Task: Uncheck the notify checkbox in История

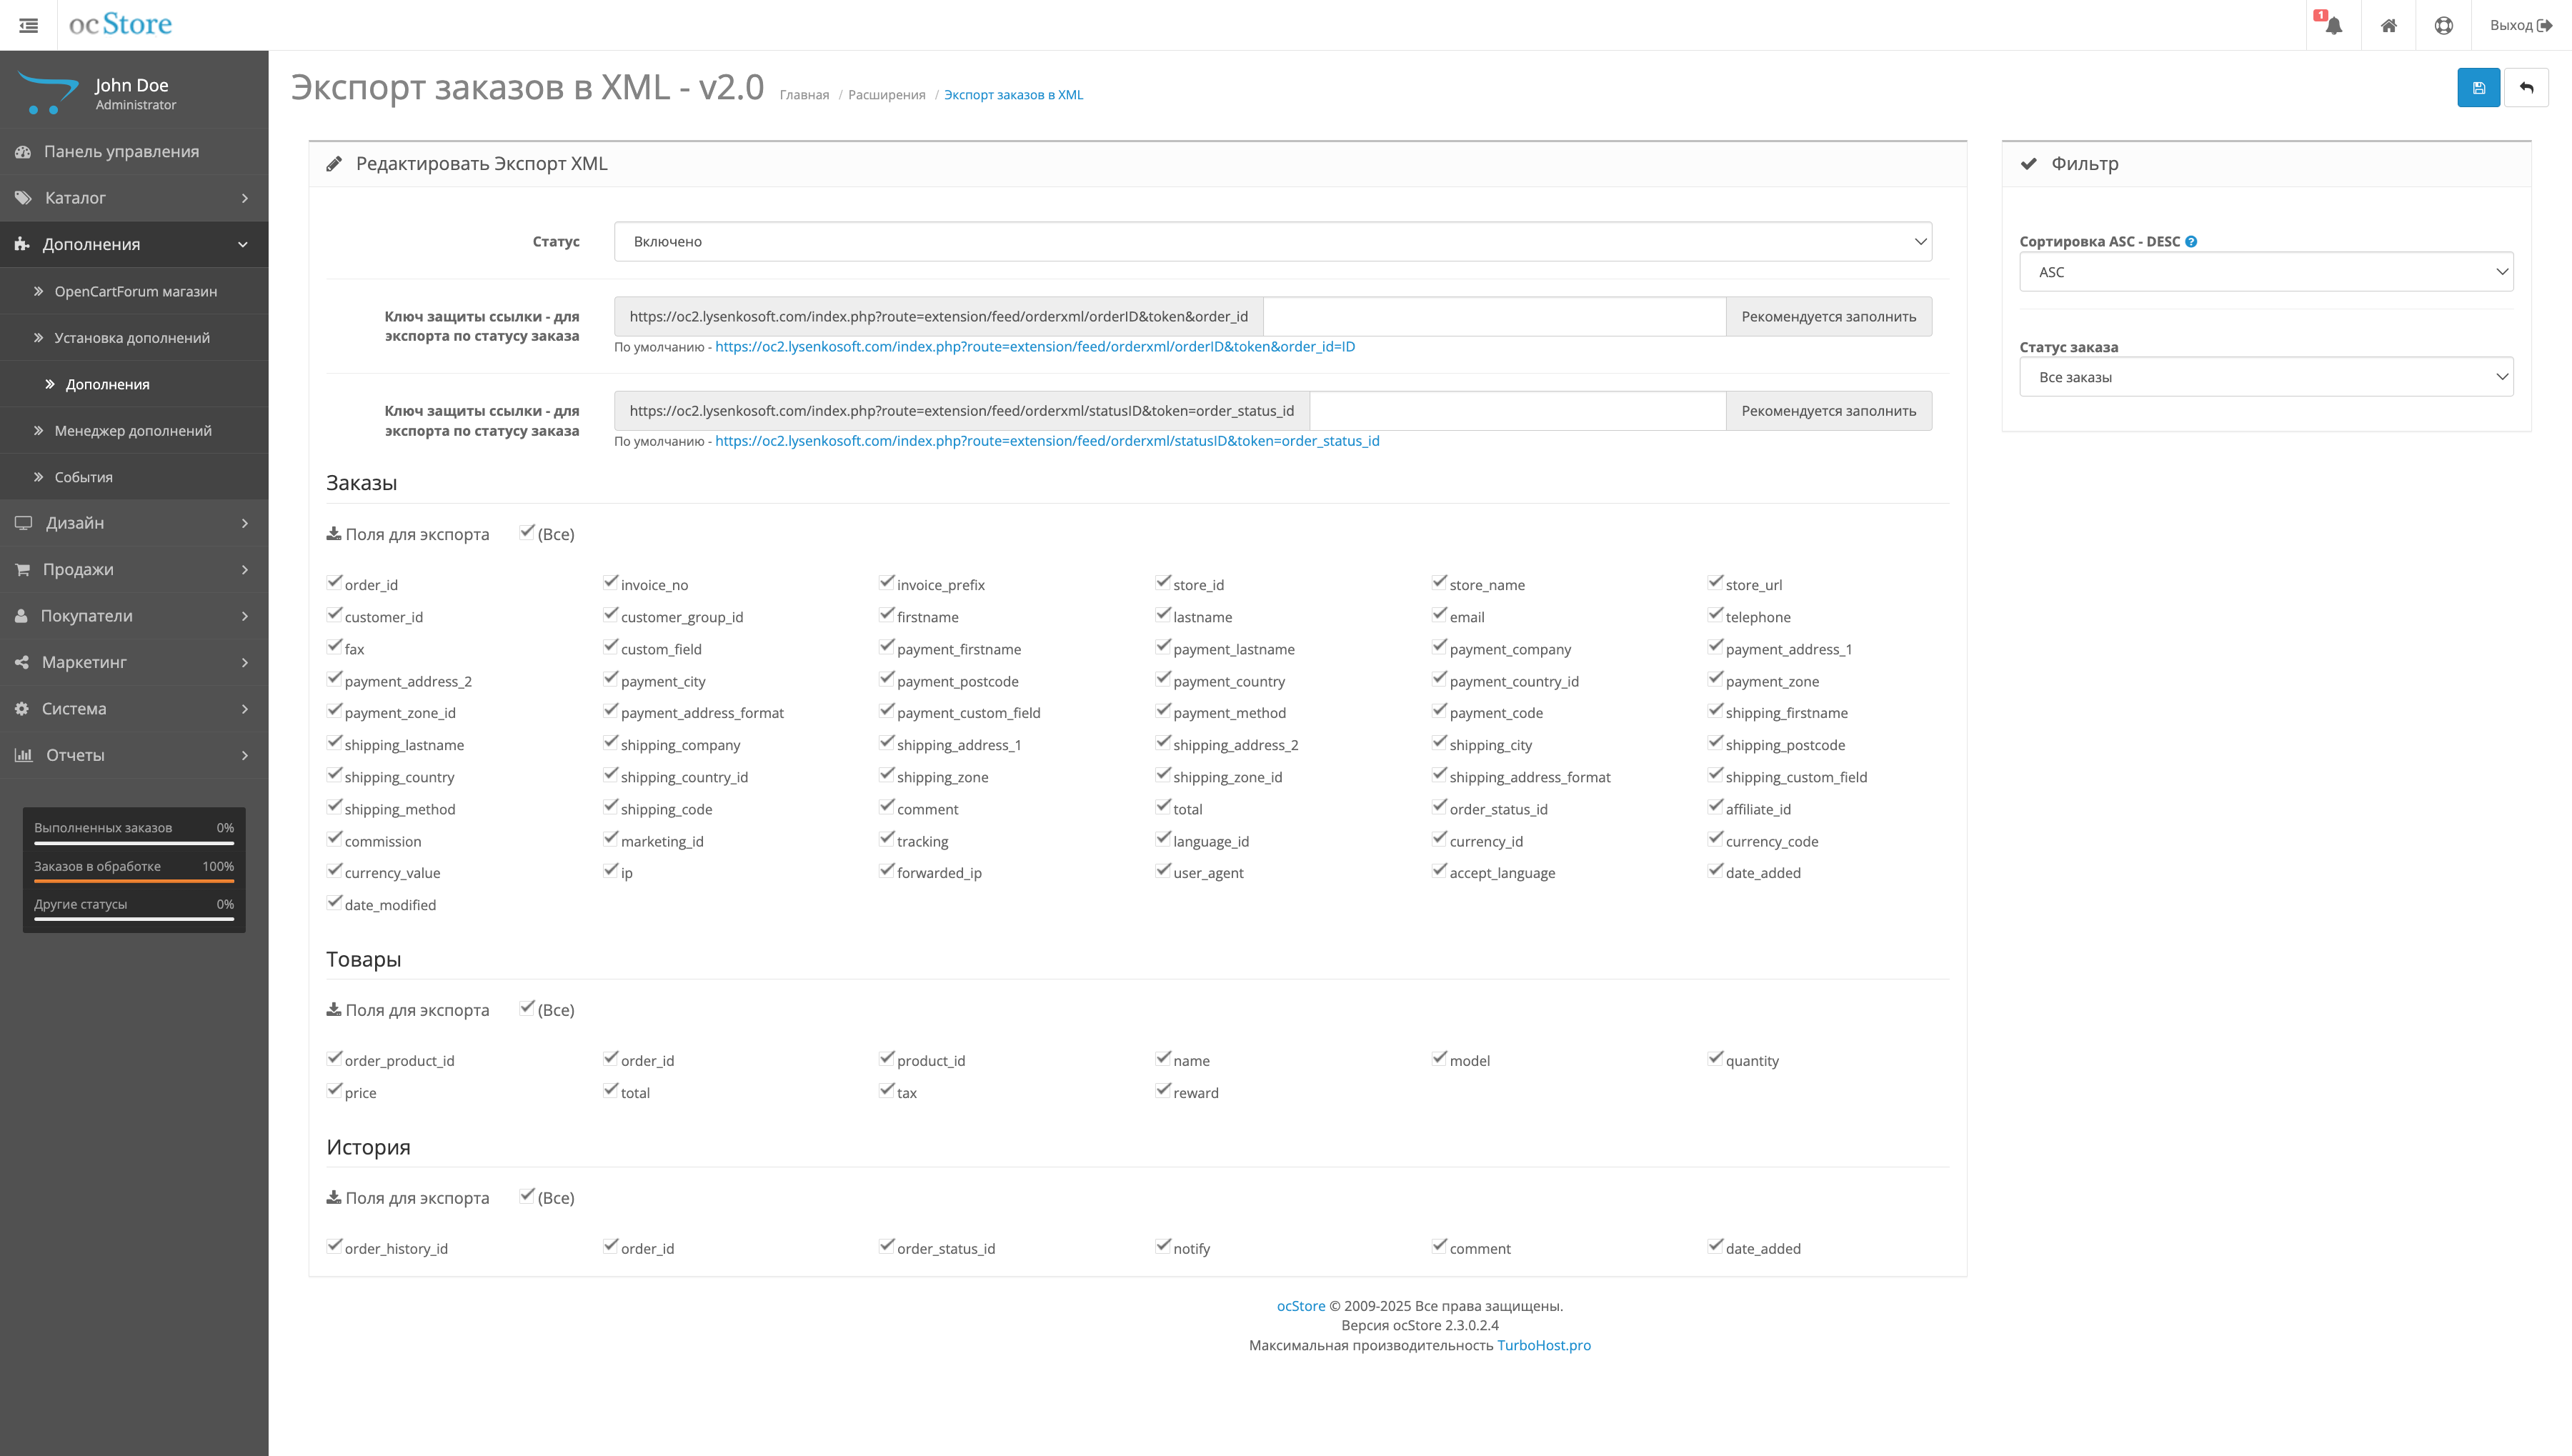Action: point(1163,1247)
